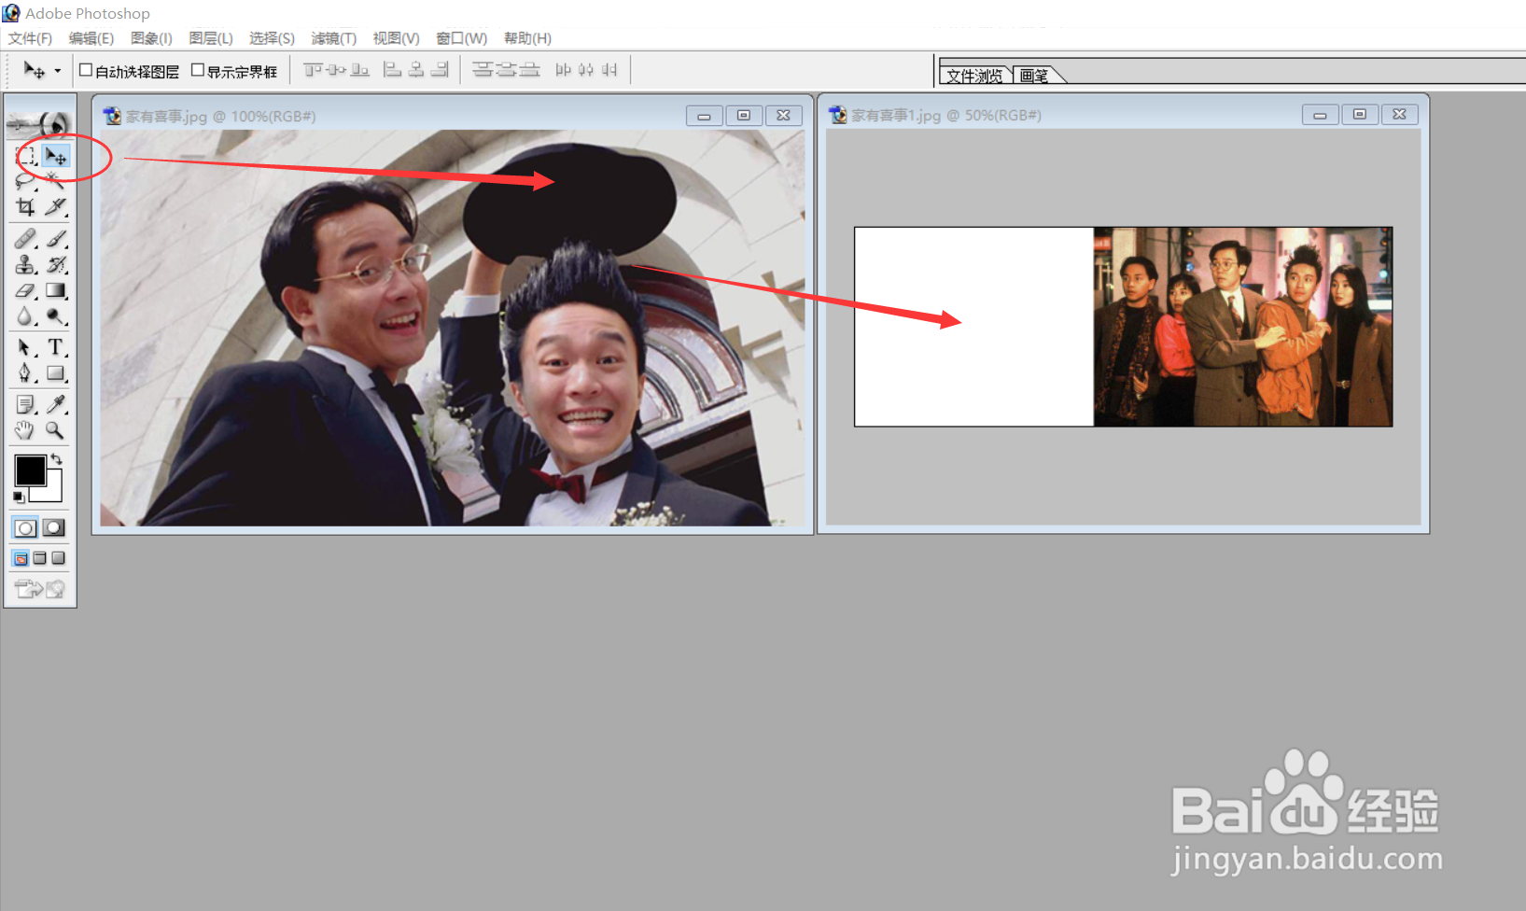Open the 编辑(E) menu

pyautogui.click(x=91, y=38)
